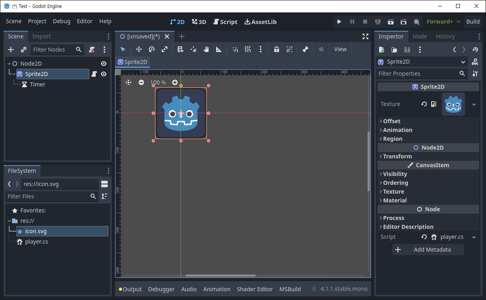Toggle grid snapping
Image resolution: width=486 pixels, height=300 pixels.
pyautogui.click(x=248, y=49)
